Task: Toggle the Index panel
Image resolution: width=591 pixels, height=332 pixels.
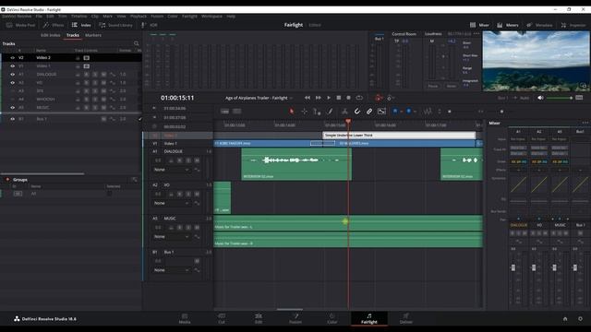Action: click(81, 25)
